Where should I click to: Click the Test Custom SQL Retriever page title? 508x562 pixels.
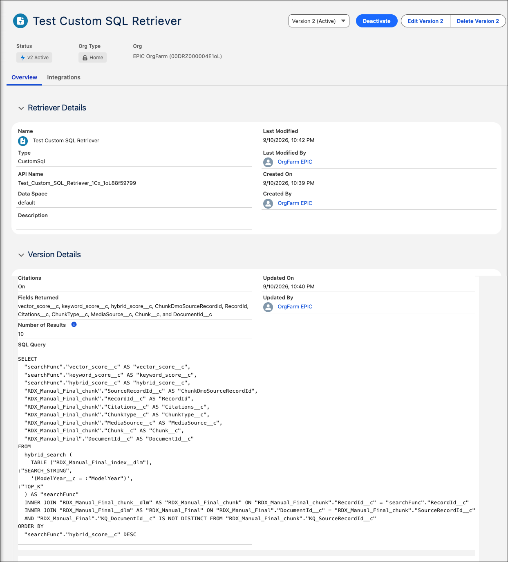(107, 21)
